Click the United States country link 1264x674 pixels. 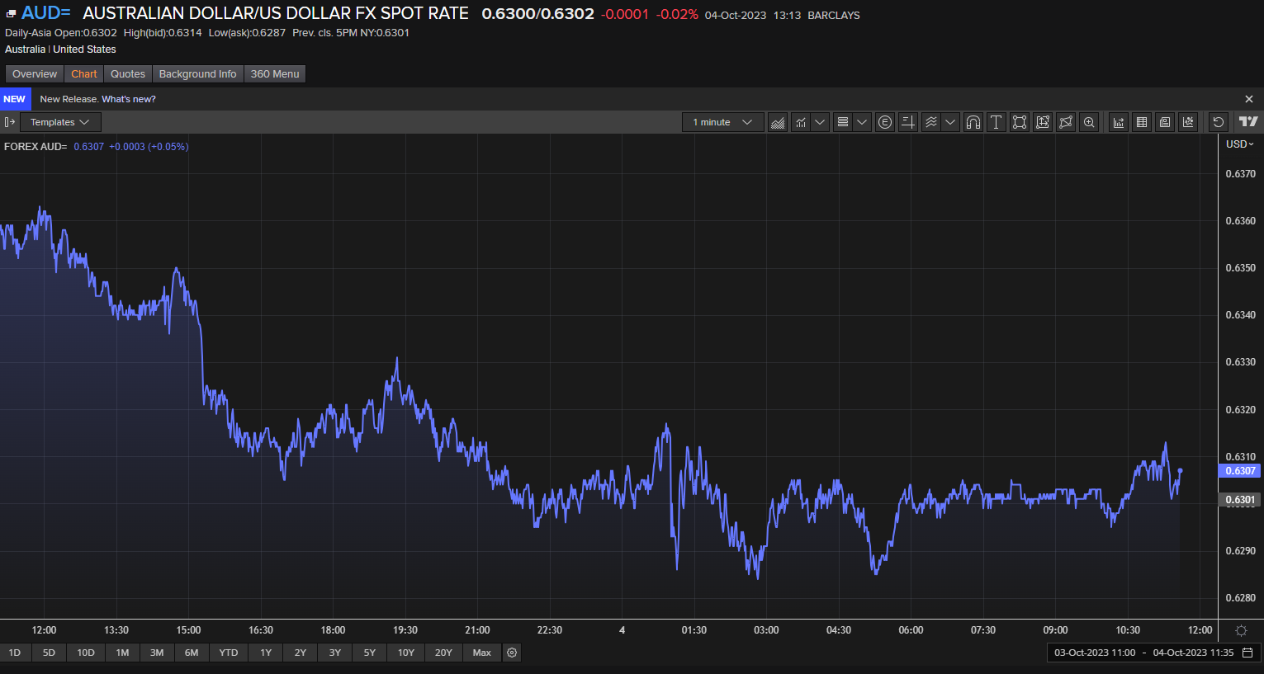pos(84,49)
